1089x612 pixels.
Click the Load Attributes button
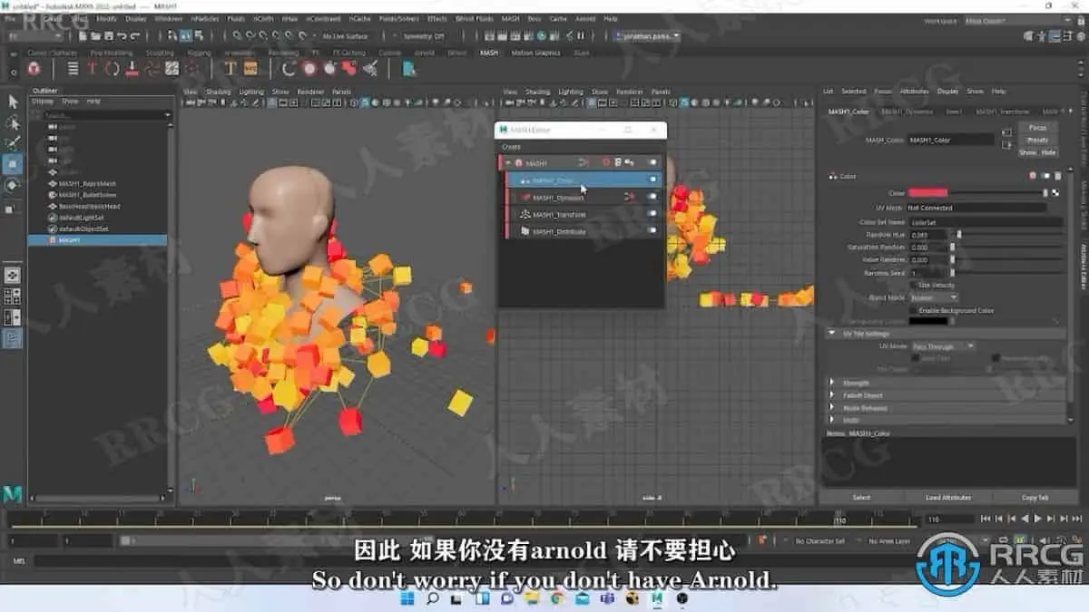click(947, 497)
